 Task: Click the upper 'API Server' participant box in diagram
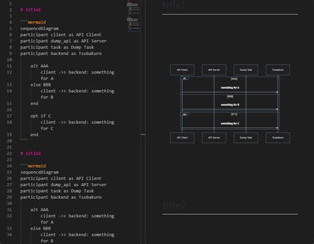(x=214, y=70)
